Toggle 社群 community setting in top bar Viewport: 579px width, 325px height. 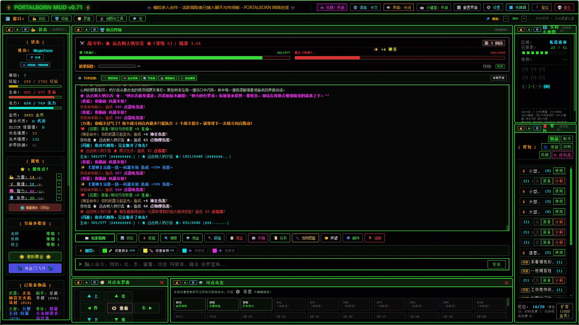coord(332,8)
